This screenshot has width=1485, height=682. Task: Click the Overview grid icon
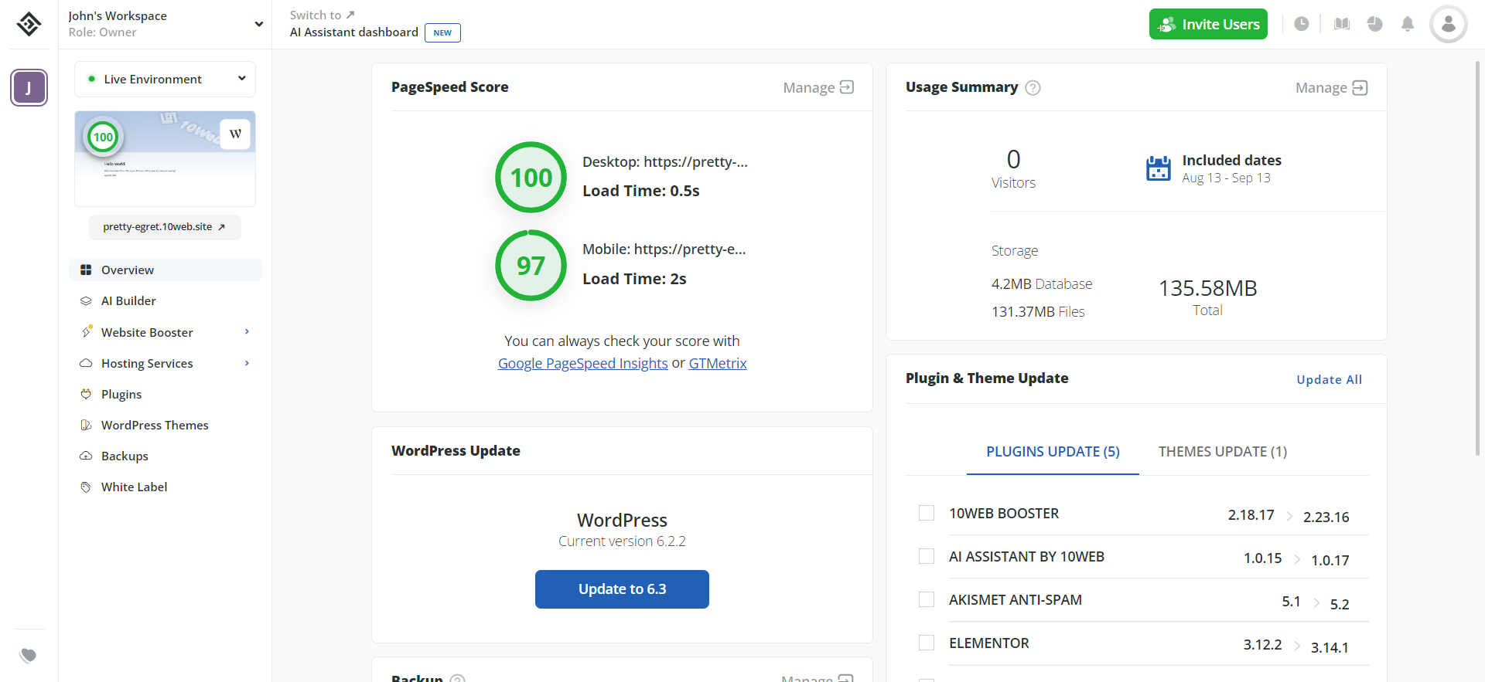(86, 270)
